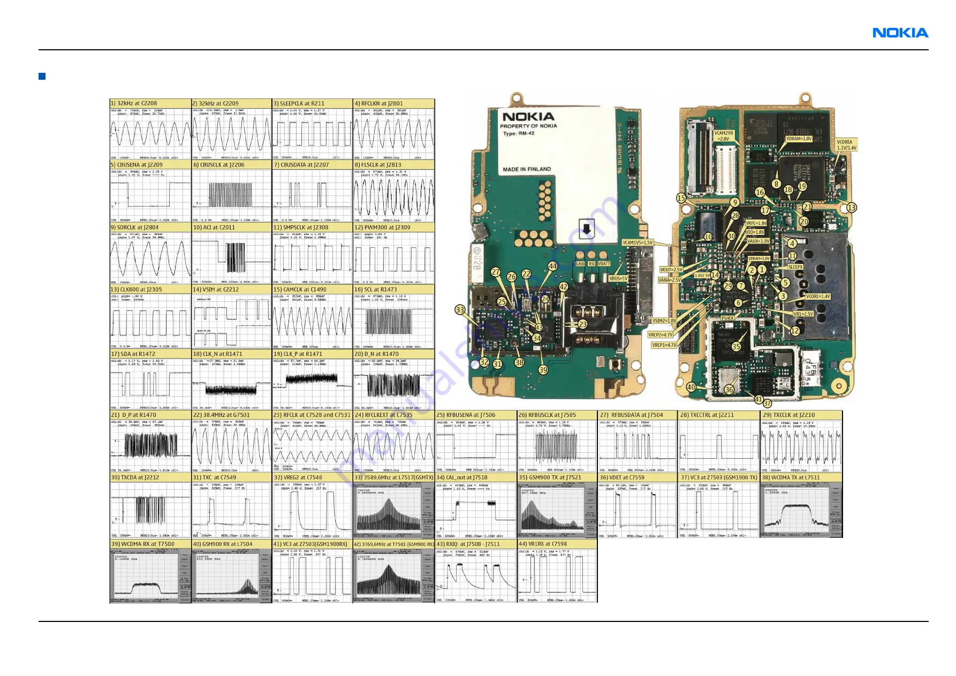This screenshot has height=676, width=956.
Task: Select the 'VDRAM=1.8V' label near top chips
Action: click(x=799, y=139)
